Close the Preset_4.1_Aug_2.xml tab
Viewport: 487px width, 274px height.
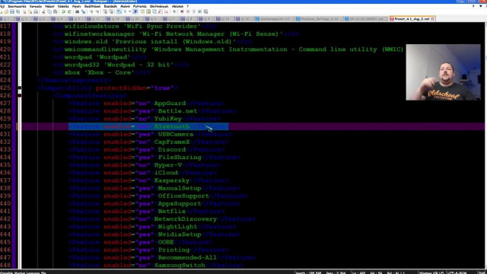tap(432, 19)
